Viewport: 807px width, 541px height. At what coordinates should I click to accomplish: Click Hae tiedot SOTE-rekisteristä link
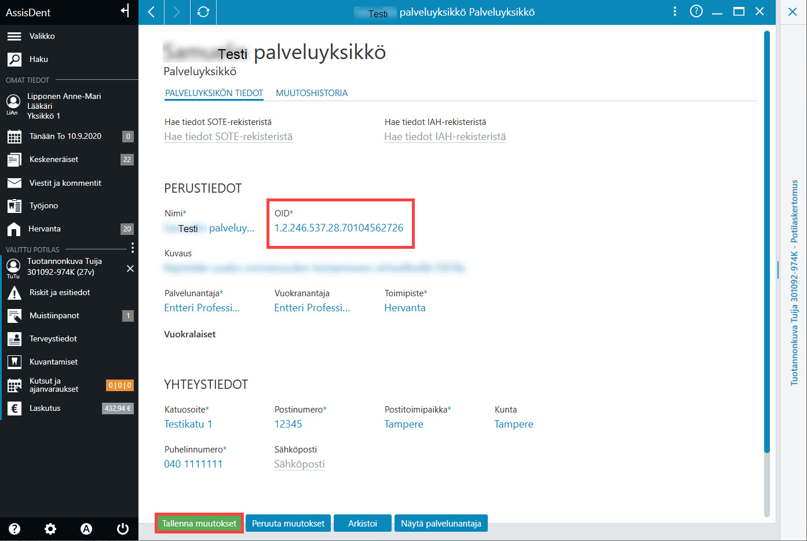pyautogui.click(x=228, y=137)
